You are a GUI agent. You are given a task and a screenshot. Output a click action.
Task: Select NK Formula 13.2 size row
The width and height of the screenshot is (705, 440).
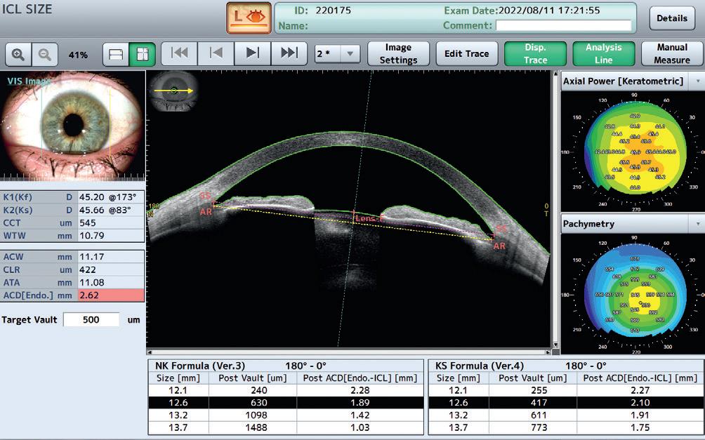(286, 415)
